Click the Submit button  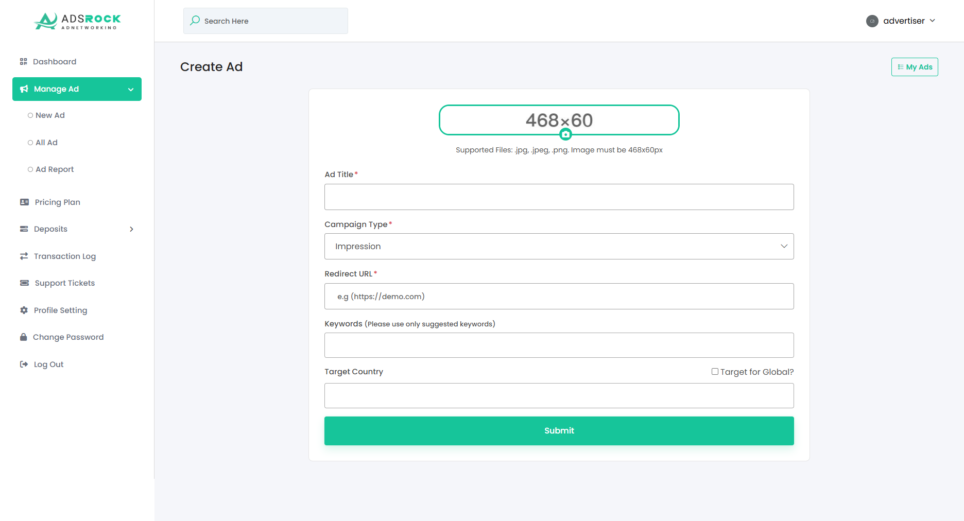pyautogui.click(x=559, y=430)
